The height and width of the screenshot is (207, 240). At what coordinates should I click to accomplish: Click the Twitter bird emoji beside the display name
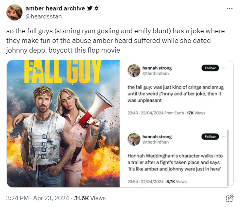89,8
